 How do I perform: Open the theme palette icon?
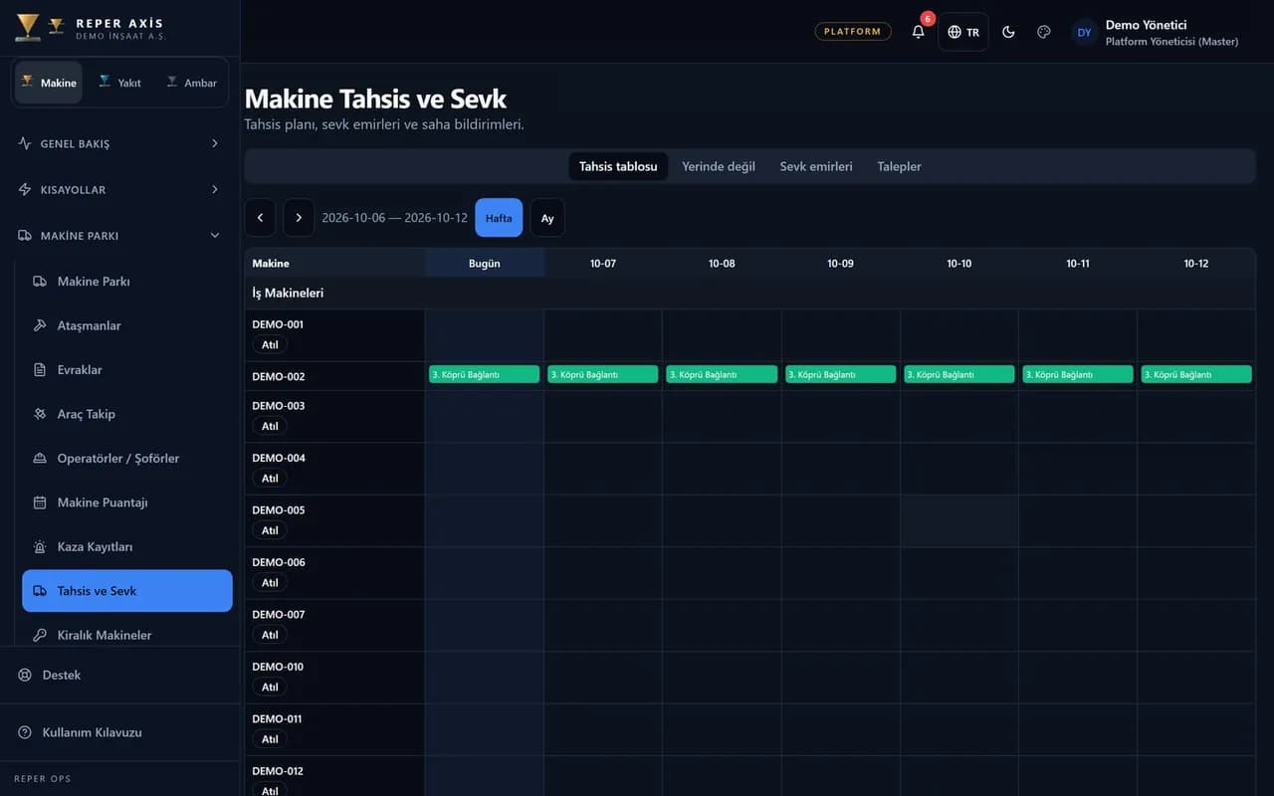(1044, 32)
